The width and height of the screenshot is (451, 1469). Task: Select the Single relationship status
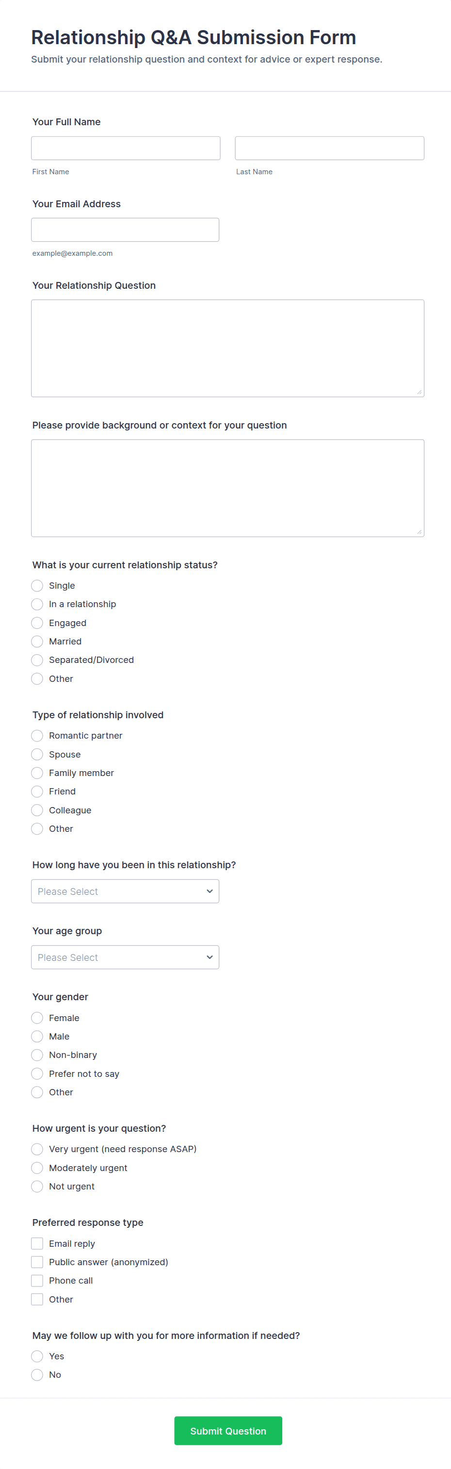tap(37, 586)
